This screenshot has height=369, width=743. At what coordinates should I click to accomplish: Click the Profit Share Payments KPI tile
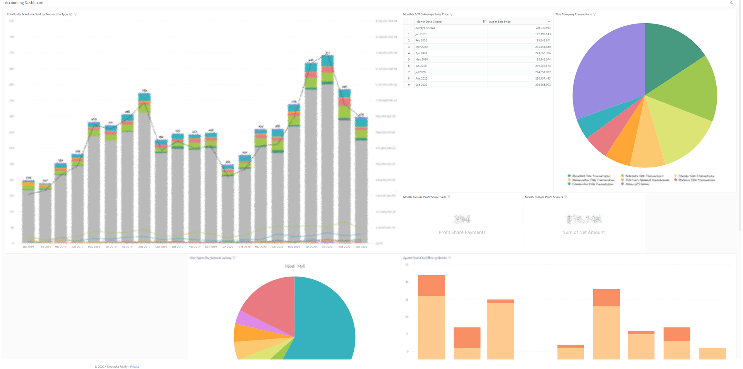pyautogui.click(x=462, y=224)
